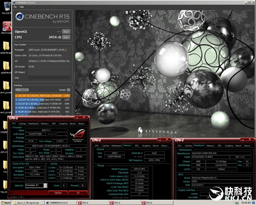Switch to cpu-z_1.78-rog-en.zip taskbar item
This screenshot has height=205, width=256.
pyautogui.click(x=28, y=203)
